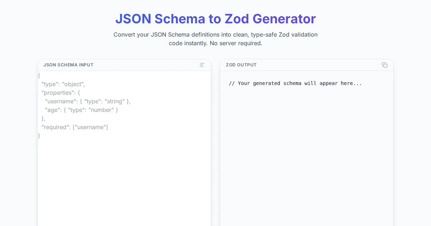Click the JSON SCHEMA INPUT header label

(x=68, y=65)
